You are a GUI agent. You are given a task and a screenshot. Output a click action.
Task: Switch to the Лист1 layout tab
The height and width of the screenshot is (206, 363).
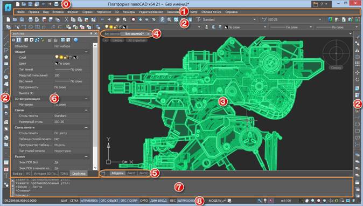(131, 173)
